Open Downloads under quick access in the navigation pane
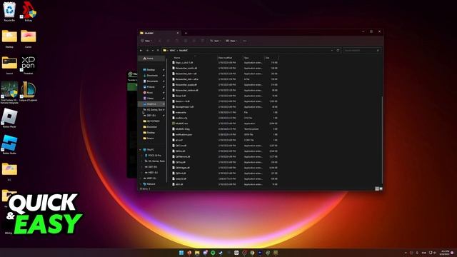 [x=152, y=76]
